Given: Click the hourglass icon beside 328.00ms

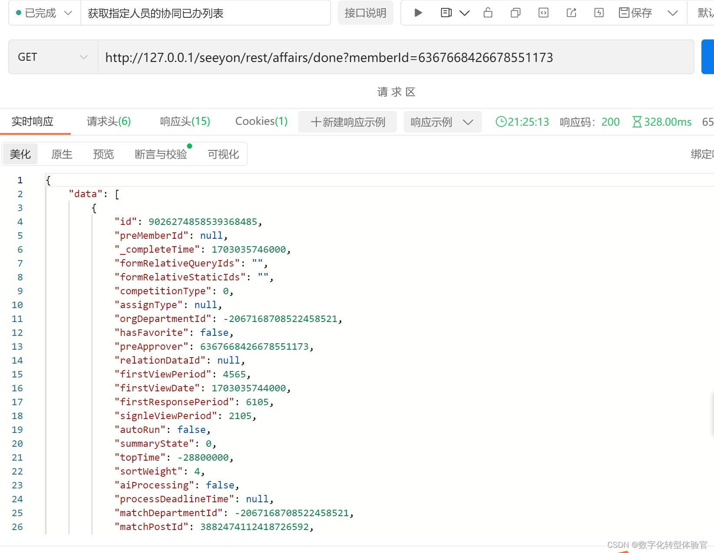Looking at the screenshot, I should (x=637, y=122).
